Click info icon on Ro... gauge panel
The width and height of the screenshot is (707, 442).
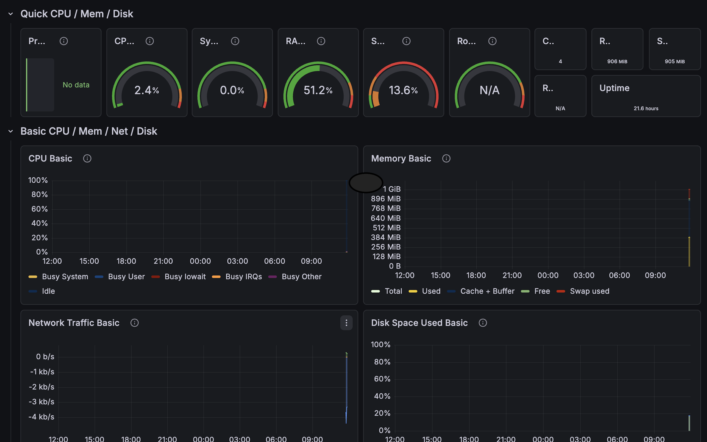(492, 41)
